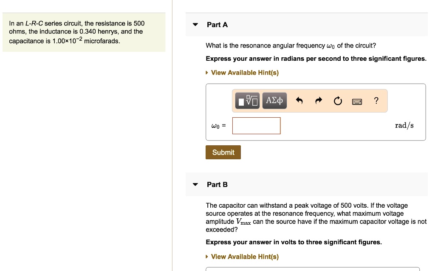Image resolution: width=435 pixels, height=271 pixels.
Task: Click the rad/s units label
Action: 404,125
